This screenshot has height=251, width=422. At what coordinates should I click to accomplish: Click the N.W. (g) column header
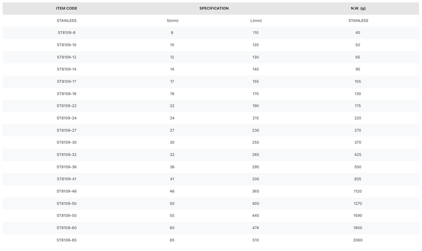tap(358, 8)
